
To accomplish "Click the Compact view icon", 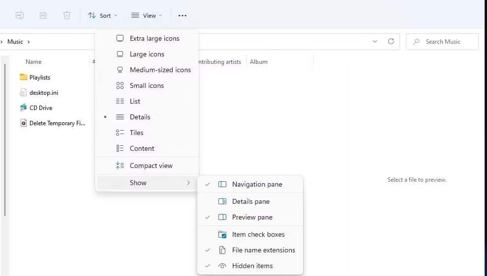I will [120, 166].
